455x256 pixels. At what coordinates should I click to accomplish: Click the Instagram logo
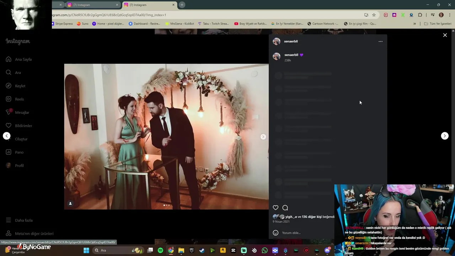18,41
